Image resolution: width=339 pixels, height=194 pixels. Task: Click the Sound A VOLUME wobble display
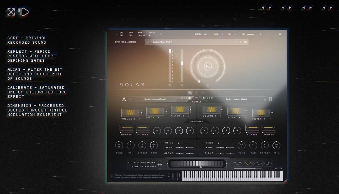coord(131,113)
